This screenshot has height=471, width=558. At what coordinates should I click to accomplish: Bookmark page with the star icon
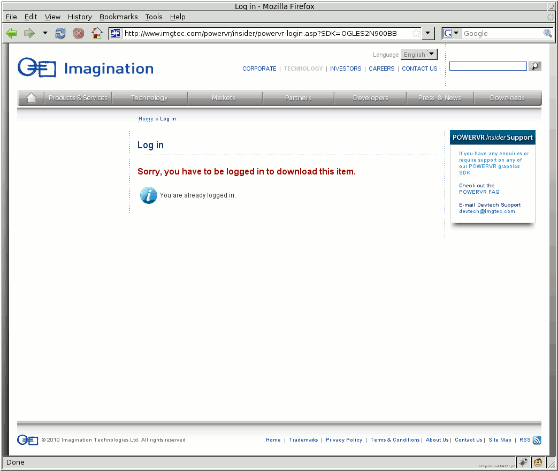click(416, 33)
